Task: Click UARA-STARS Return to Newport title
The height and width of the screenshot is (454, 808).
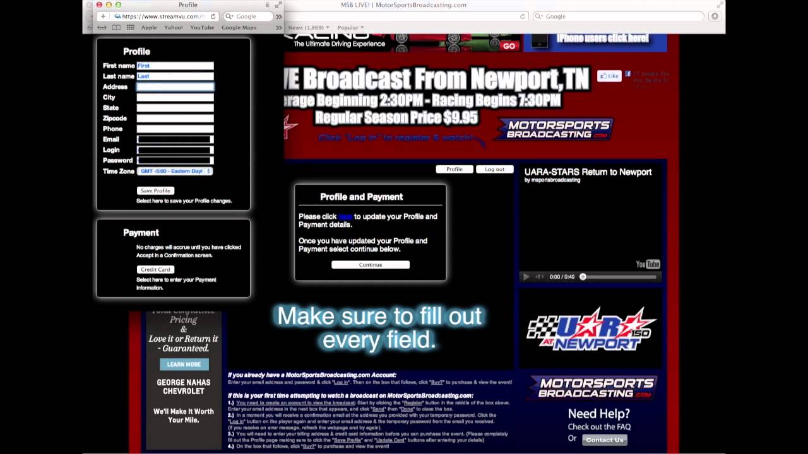Action: pyautogui.click(x=588, y=172)
